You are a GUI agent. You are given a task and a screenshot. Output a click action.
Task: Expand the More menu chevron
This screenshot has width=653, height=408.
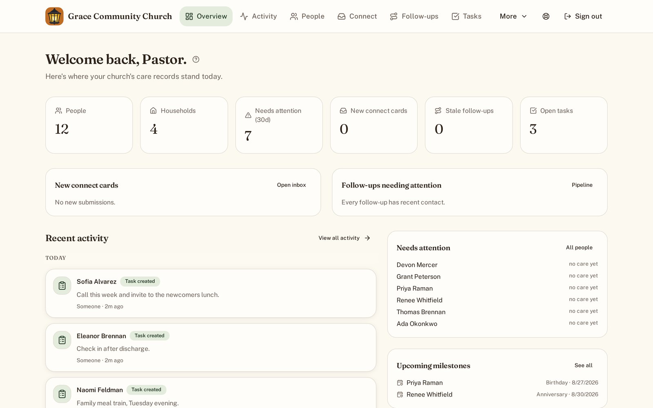[x=524, y=16]
